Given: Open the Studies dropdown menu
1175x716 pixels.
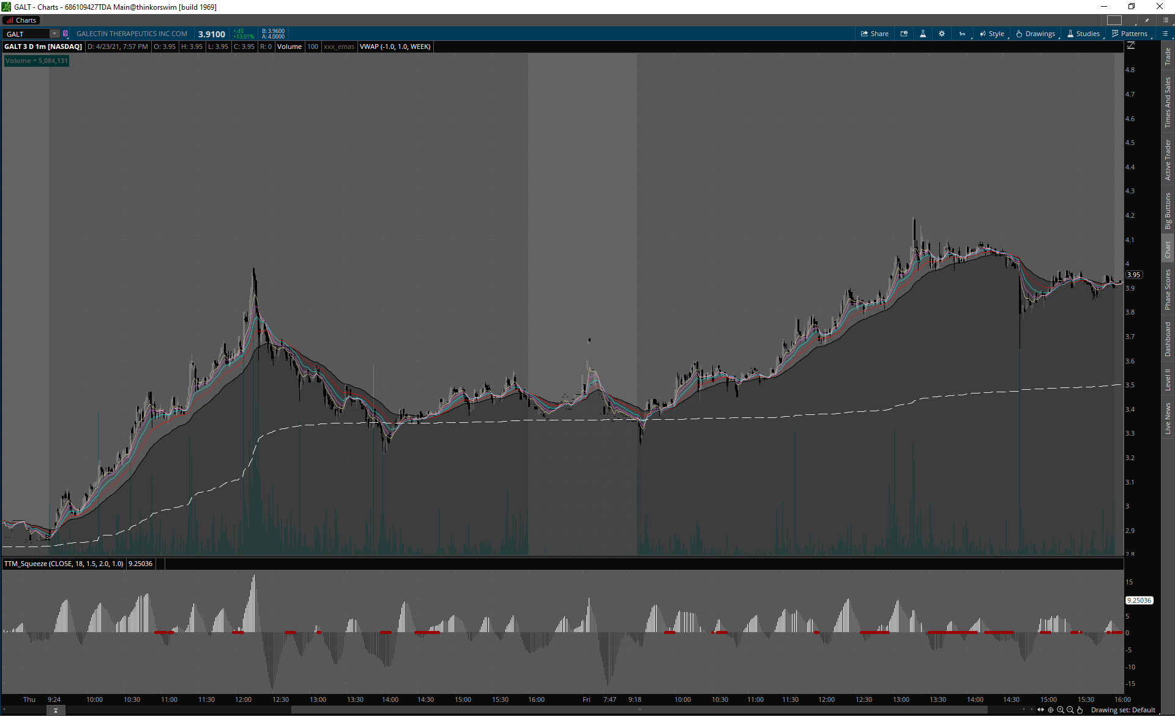Looking at the screenshot, I should coord(1083,34).
